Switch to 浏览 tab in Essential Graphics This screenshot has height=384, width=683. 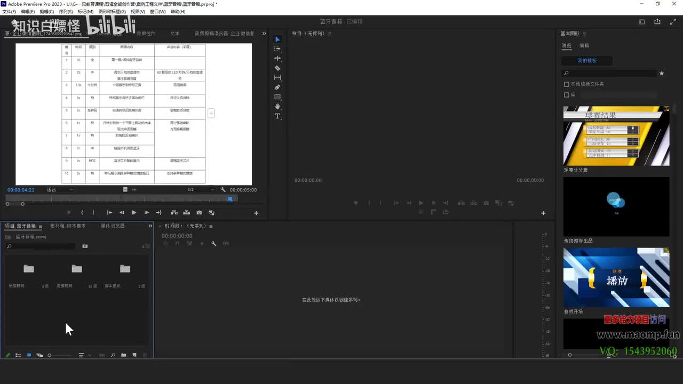567,46
